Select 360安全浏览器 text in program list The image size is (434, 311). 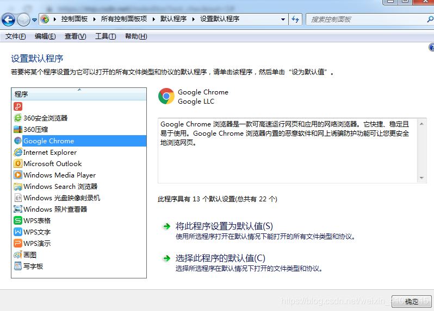point(45,118)
